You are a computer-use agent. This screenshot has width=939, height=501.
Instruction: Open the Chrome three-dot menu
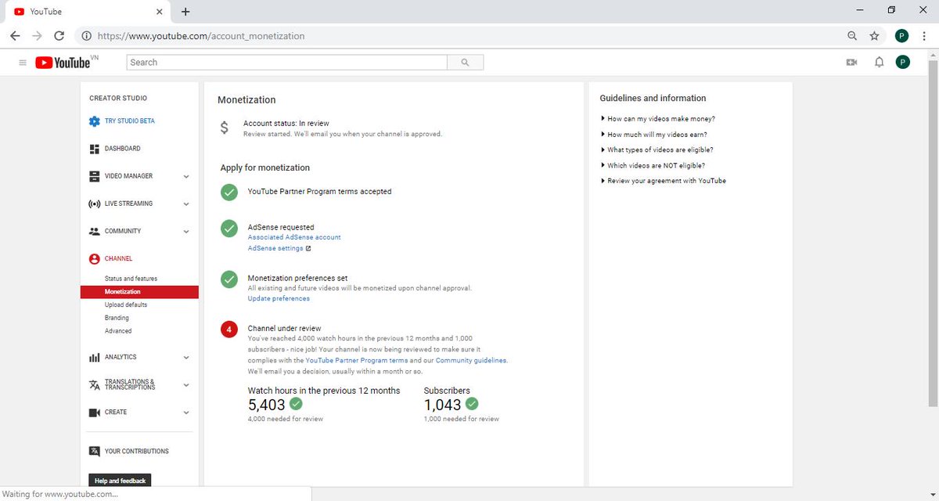pos(925,36)
